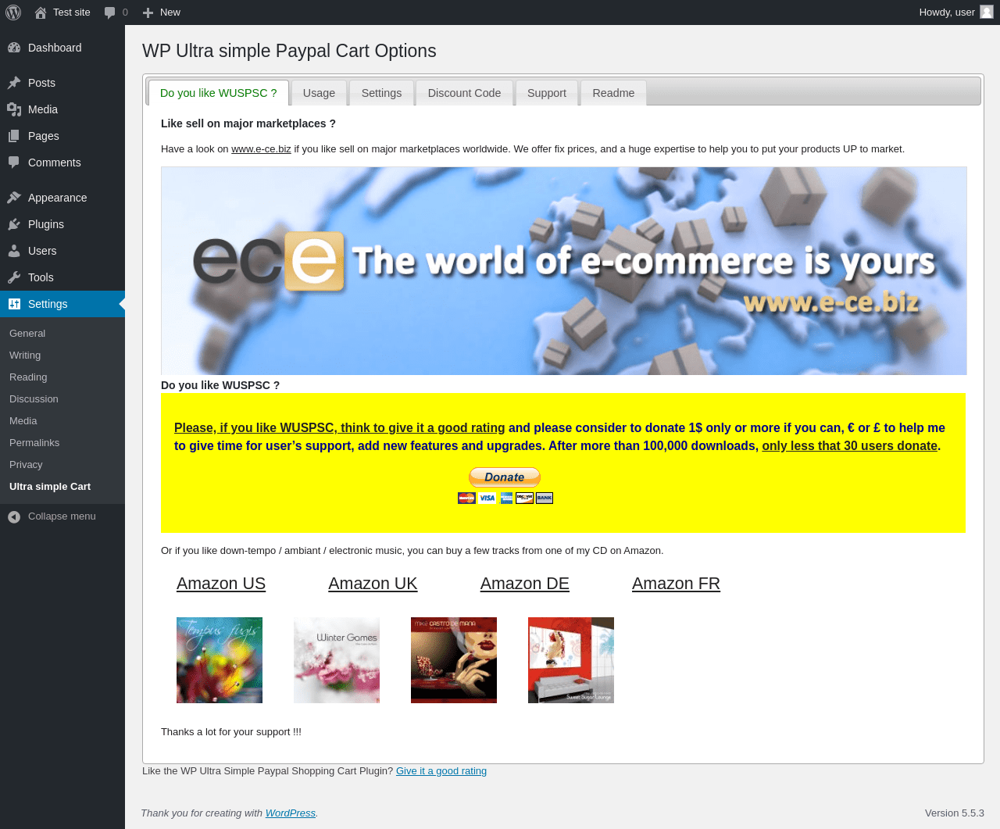Open the Readme tab
This screenshot has width=1000, height=829.
click(613, 93)
